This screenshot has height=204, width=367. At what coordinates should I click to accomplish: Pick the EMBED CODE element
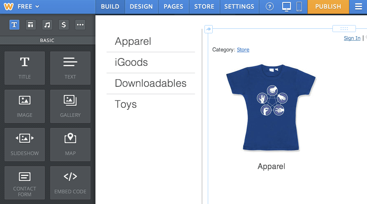click(x=70, y=183)
